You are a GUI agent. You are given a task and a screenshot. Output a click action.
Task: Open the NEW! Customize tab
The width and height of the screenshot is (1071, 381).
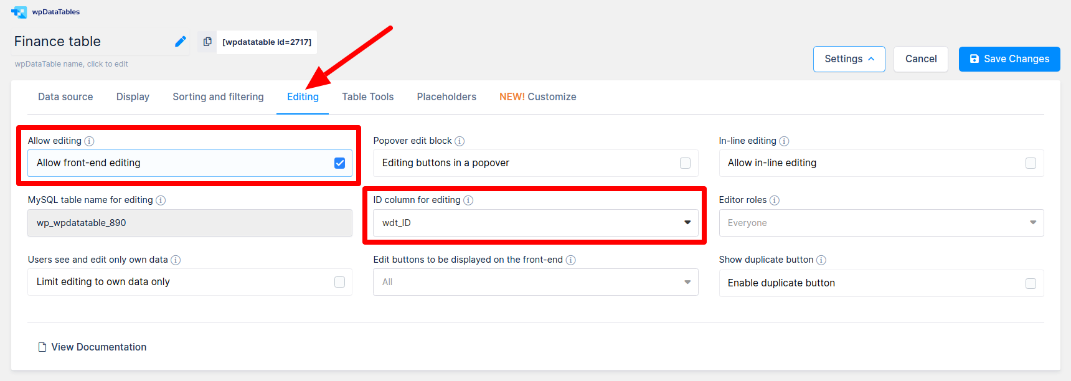pos(537,96)
